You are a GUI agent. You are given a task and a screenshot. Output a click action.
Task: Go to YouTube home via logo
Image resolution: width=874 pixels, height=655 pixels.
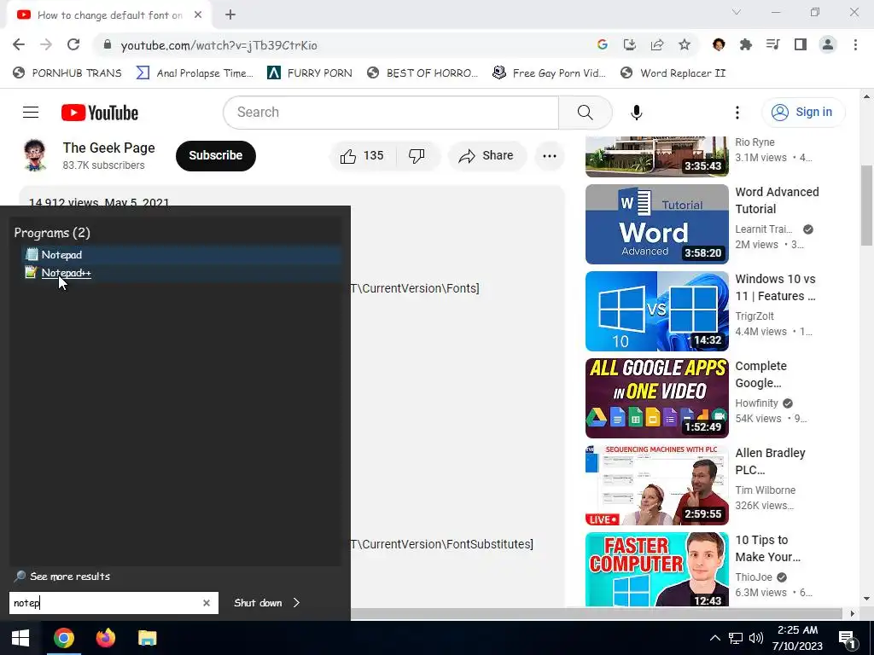[x=100, y=113]
